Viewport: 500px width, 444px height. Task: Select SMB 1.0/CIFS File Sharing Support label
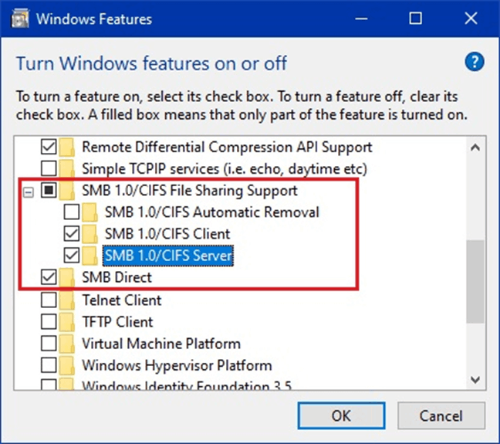click(x=190, y=191)
